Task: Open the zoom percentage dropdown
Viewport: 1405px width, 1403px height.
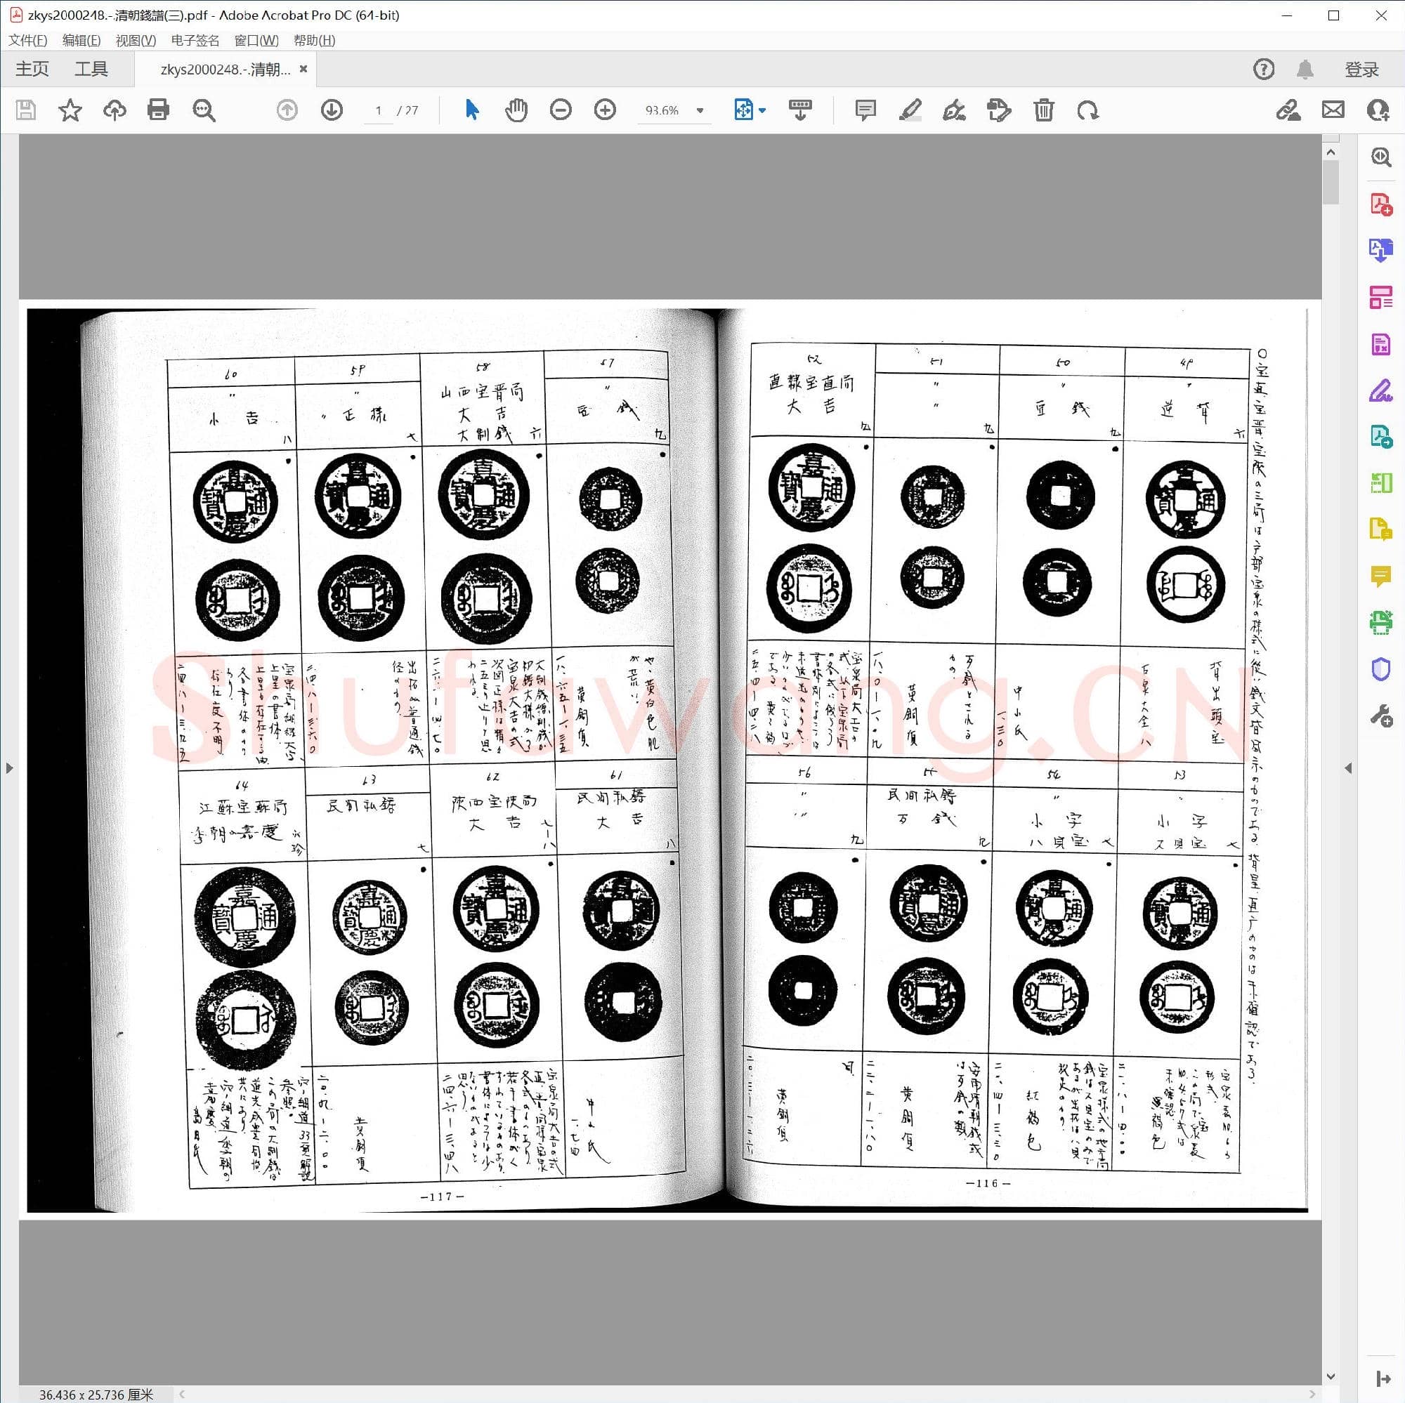Action: click(700, 110)
